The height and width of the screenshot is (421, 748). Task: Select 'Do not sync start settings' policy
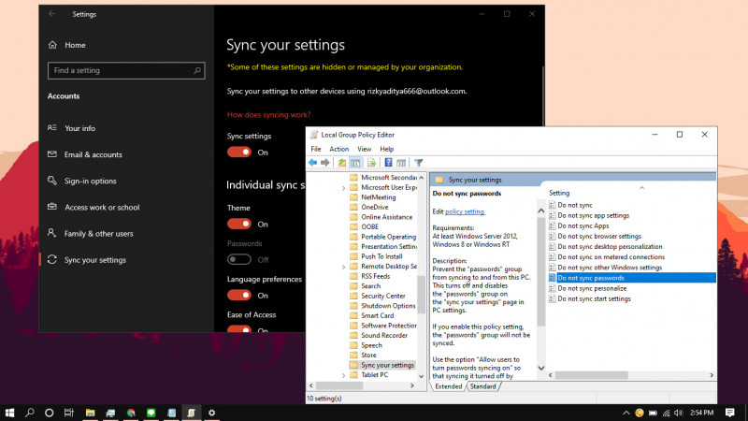click(x=594, y=298)
